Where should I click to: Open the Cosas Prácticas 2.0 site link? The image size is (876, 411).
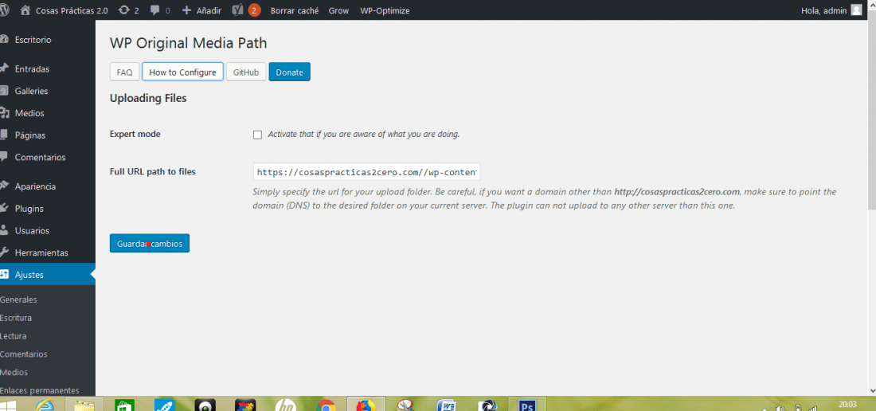coord(65,10)
